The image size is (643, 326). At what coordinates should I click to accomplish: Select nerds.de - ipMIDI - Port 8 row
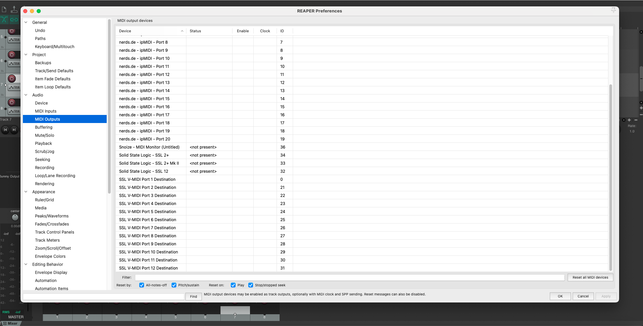tap(362, 42)
